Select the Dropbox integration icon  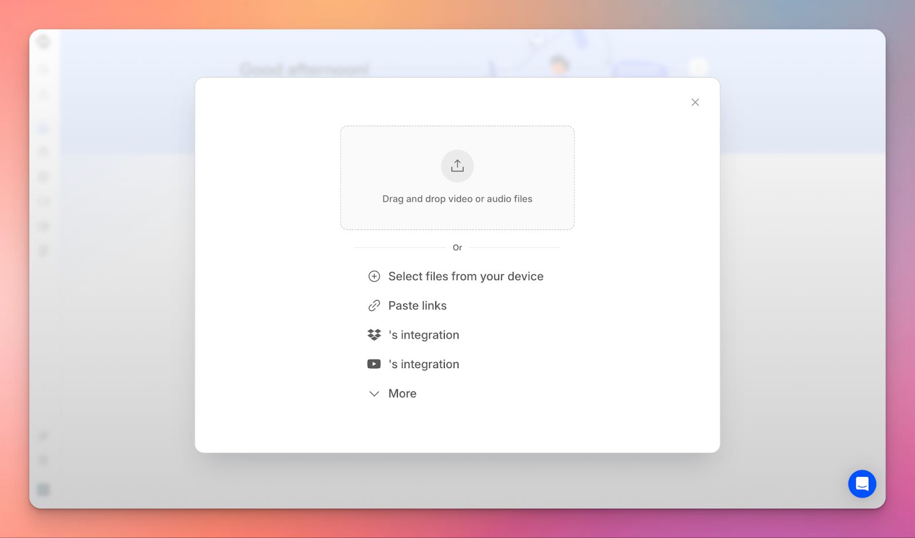(374, 334)
